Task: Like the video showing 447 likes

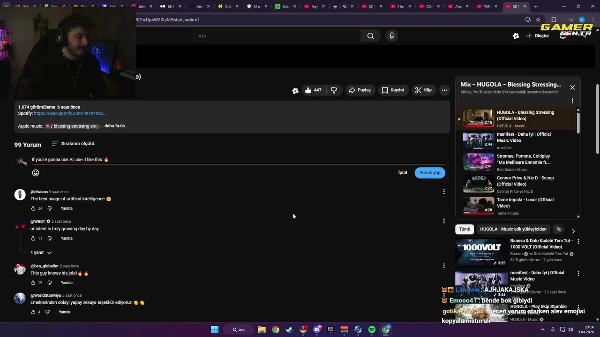Action: click(x=313, y=90)
